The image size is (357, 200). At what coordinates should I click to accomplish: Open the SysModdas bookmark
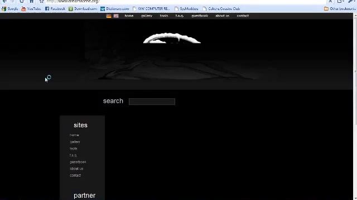[186, 9]
